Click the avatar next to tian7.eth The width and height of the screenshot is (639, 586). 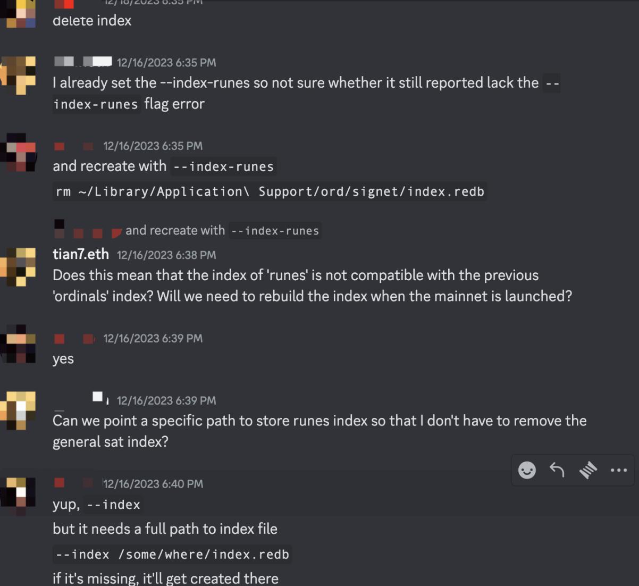[19, 266]
